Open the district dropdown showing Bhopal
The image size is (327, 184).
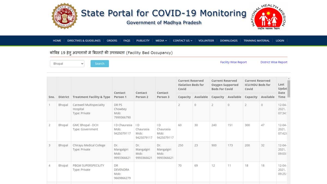coord(67,64)
